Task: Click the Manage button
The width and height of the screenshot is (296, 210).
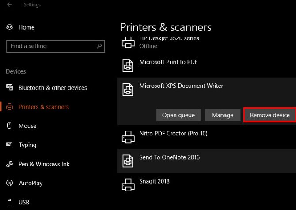Action: [x=222, y=115]
